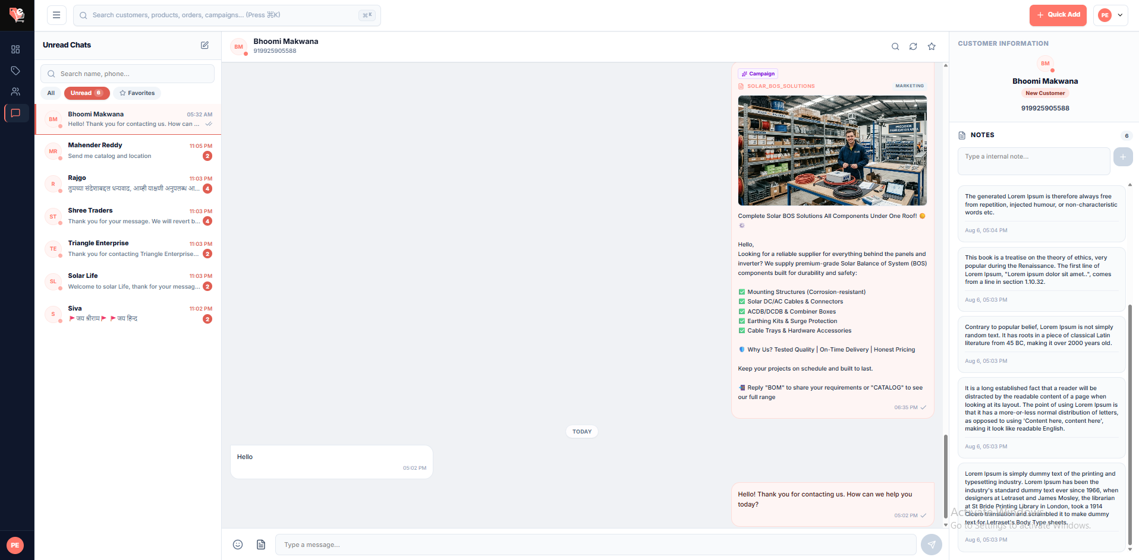Screen dimensions: 1139x560
Task: Click the Type a internal note field
Action: coord(1034,161)
